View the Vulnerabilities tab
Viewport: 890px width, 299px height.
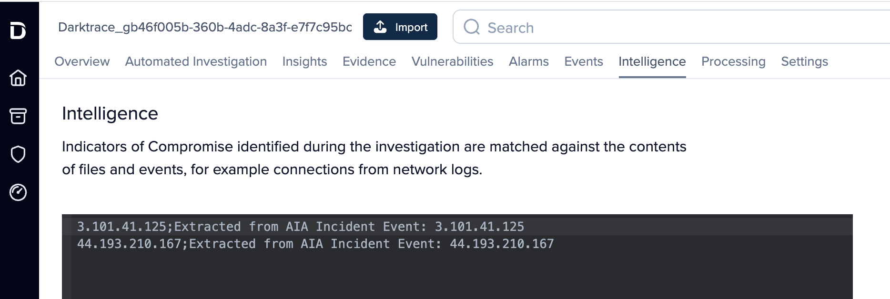tap(452, 61)
